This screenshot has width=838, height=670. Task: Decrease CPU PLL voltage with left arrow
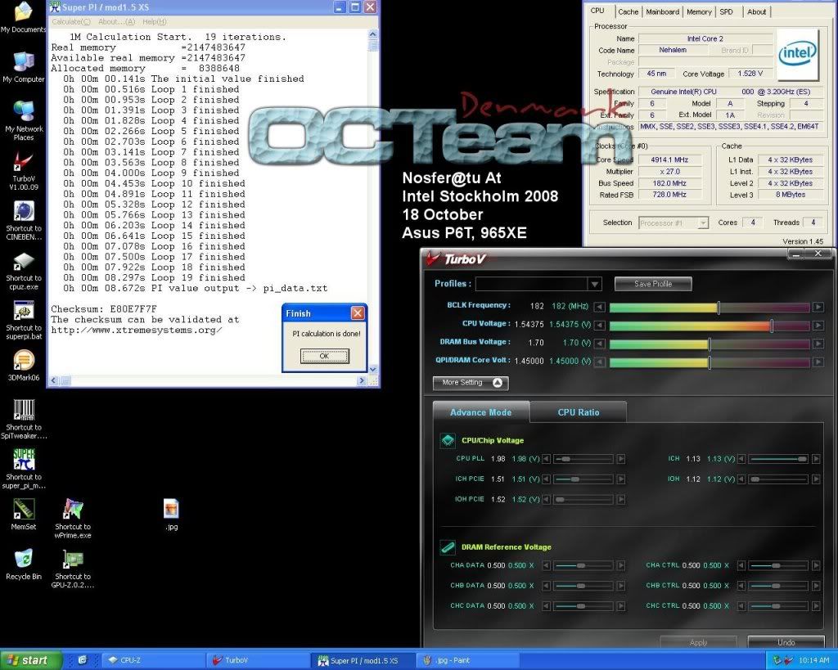(546, 459)
